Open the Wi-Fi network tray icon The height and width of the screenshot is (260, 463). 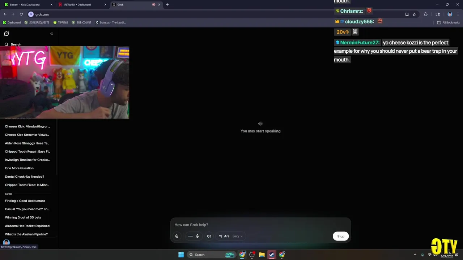[x=429, y=255]
